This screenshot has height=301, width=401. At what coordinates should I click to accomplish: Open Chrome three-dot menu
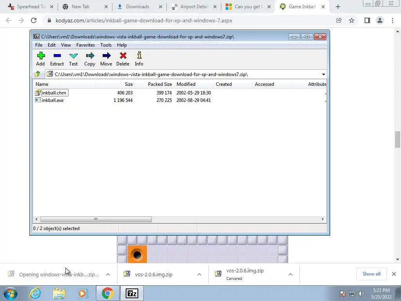(x=392, y=20)
